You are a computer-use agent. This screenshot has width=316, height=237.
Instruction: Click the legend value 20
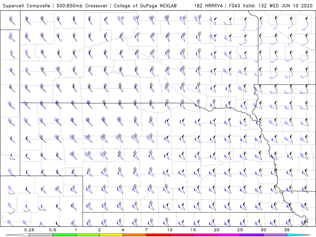(216, 230)
